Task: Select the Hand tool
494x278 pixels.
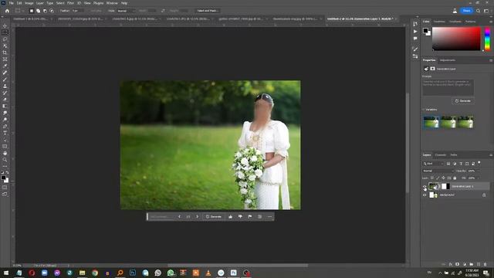Action: tap(5, 153)
